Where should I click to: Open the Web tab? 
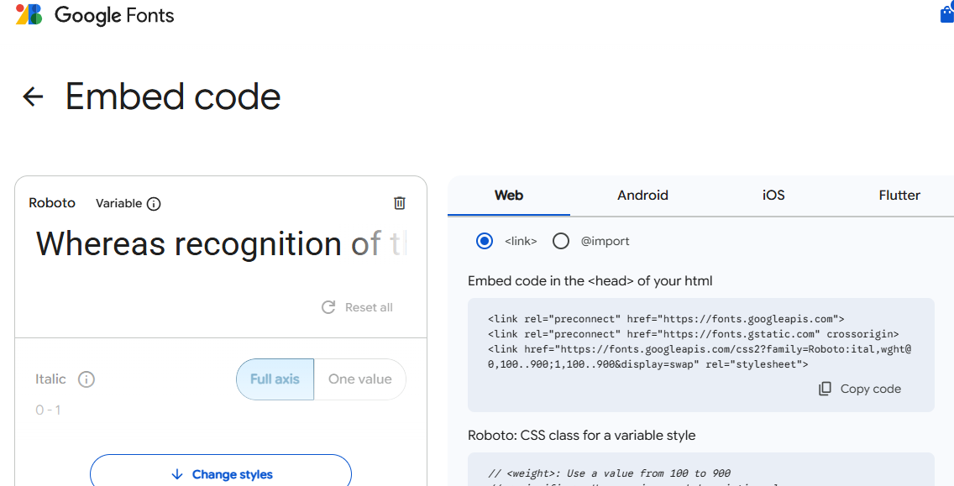[509, 196]
